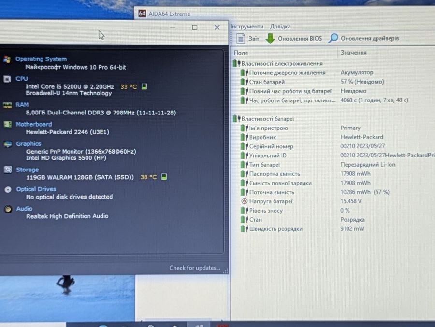The image size is (435, 327).
Task: Click the Audio speaker icon
Action: pyautogui.click(x=8, y=209)
